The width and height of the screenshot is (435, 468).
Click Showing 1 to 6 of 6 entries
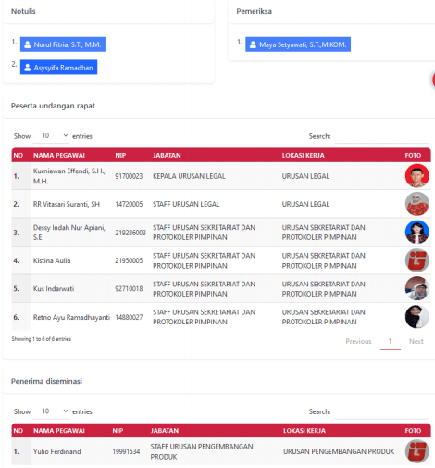click(42, 339)
